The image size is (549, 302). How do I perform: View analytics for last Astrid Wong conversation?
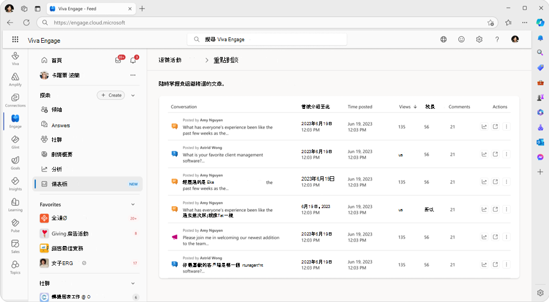484,265
